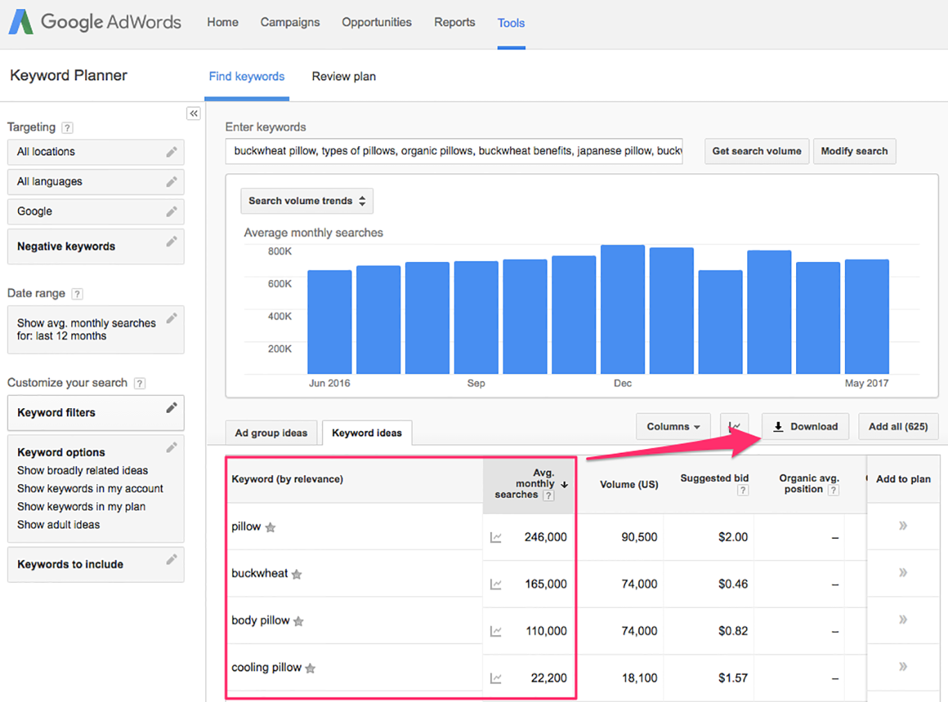Click Modify search button
This screenshot has width=948, height=702.
(855, 151)
